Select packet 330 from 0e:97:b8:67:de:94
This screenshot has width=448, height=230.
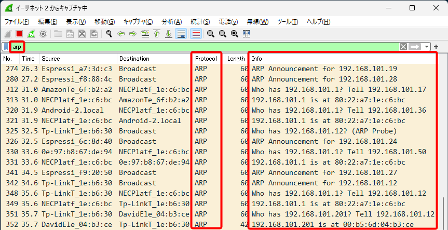point(219,152)
